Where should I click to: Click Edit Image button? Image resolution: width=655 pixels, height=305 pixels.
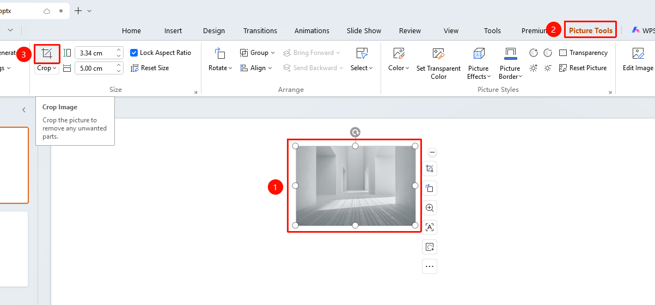pyautogui.click(x=638, y=60)
